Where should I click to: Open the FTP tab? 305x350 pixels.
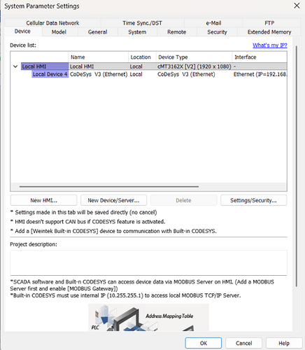pyautogui.click(x=269, y=23)
